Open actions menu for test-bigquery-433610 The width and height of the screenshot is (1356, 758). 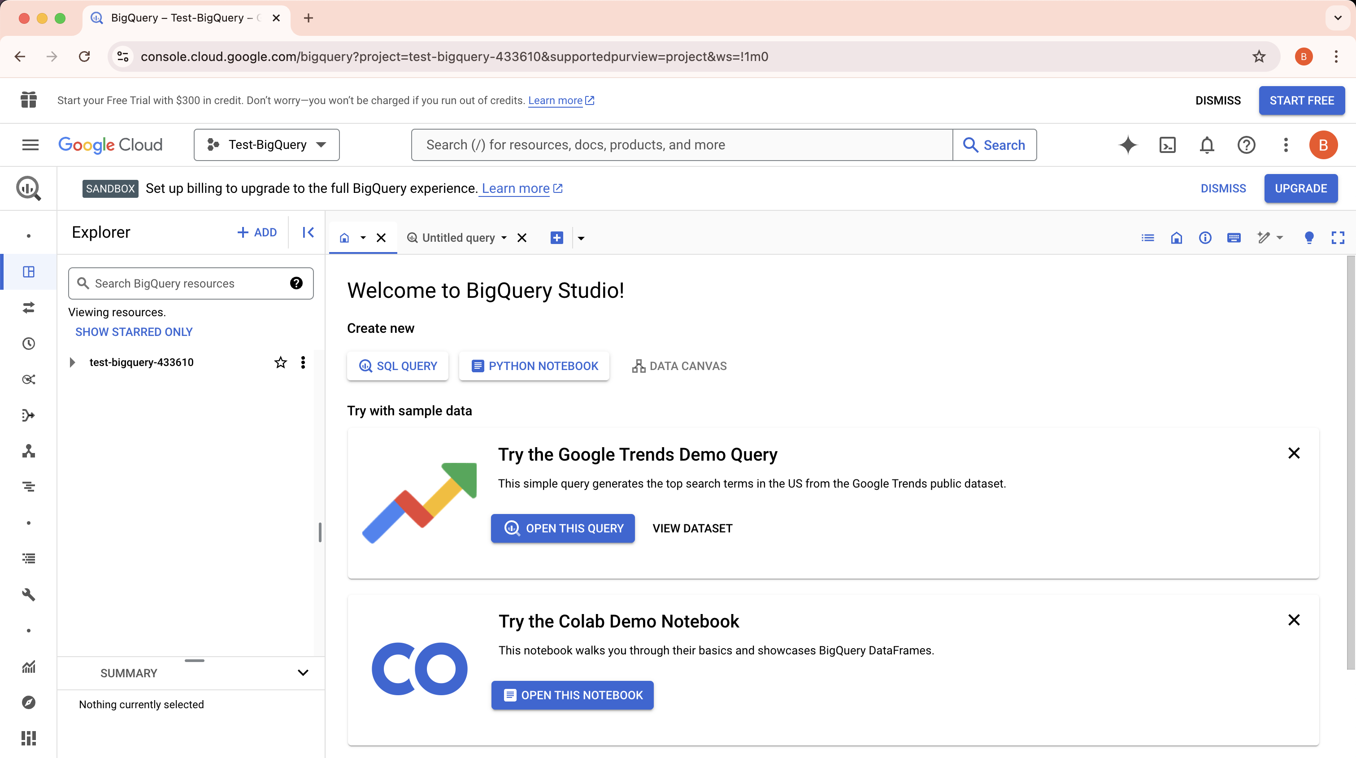click(x=303, y=362)
